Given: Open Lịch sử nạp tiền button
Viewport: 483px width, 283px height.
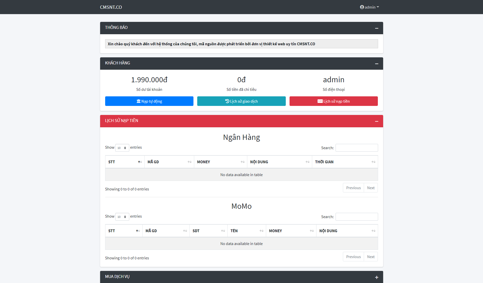Looking at the screenshot, I should [334, 101].
